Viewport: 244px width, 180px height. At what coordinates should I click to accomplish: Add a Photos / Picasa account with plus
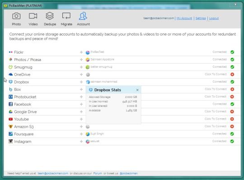(x=81, y=60)
